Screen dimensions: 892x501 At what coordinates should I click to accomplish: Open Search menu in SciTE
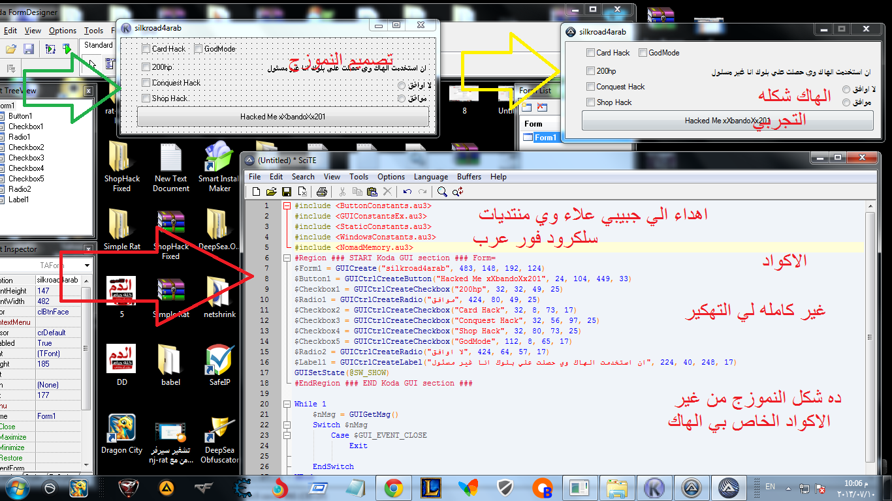[303, 177]
